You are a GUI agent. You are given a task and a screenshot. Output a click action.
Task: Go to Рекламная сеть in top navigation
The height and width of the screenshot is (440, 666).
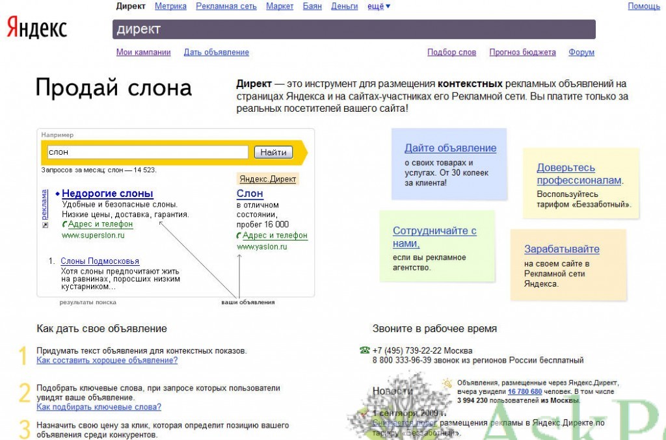tap(226, 6)
